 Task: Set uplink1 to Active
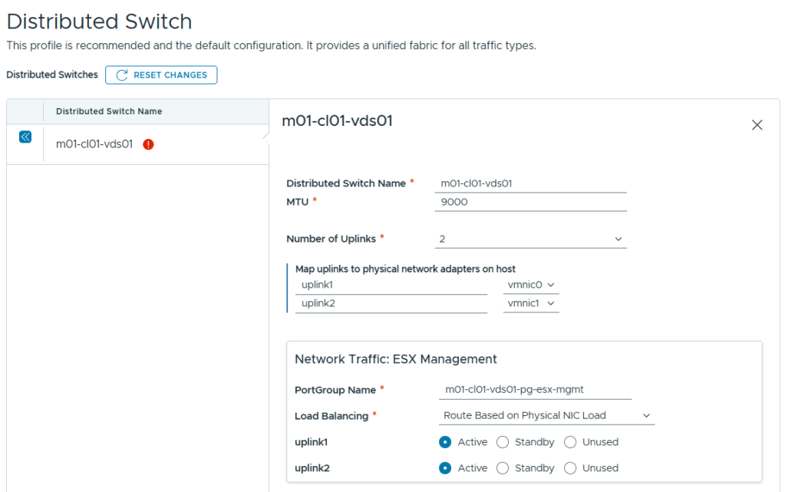pyautogui.click(x=445, y=442)
